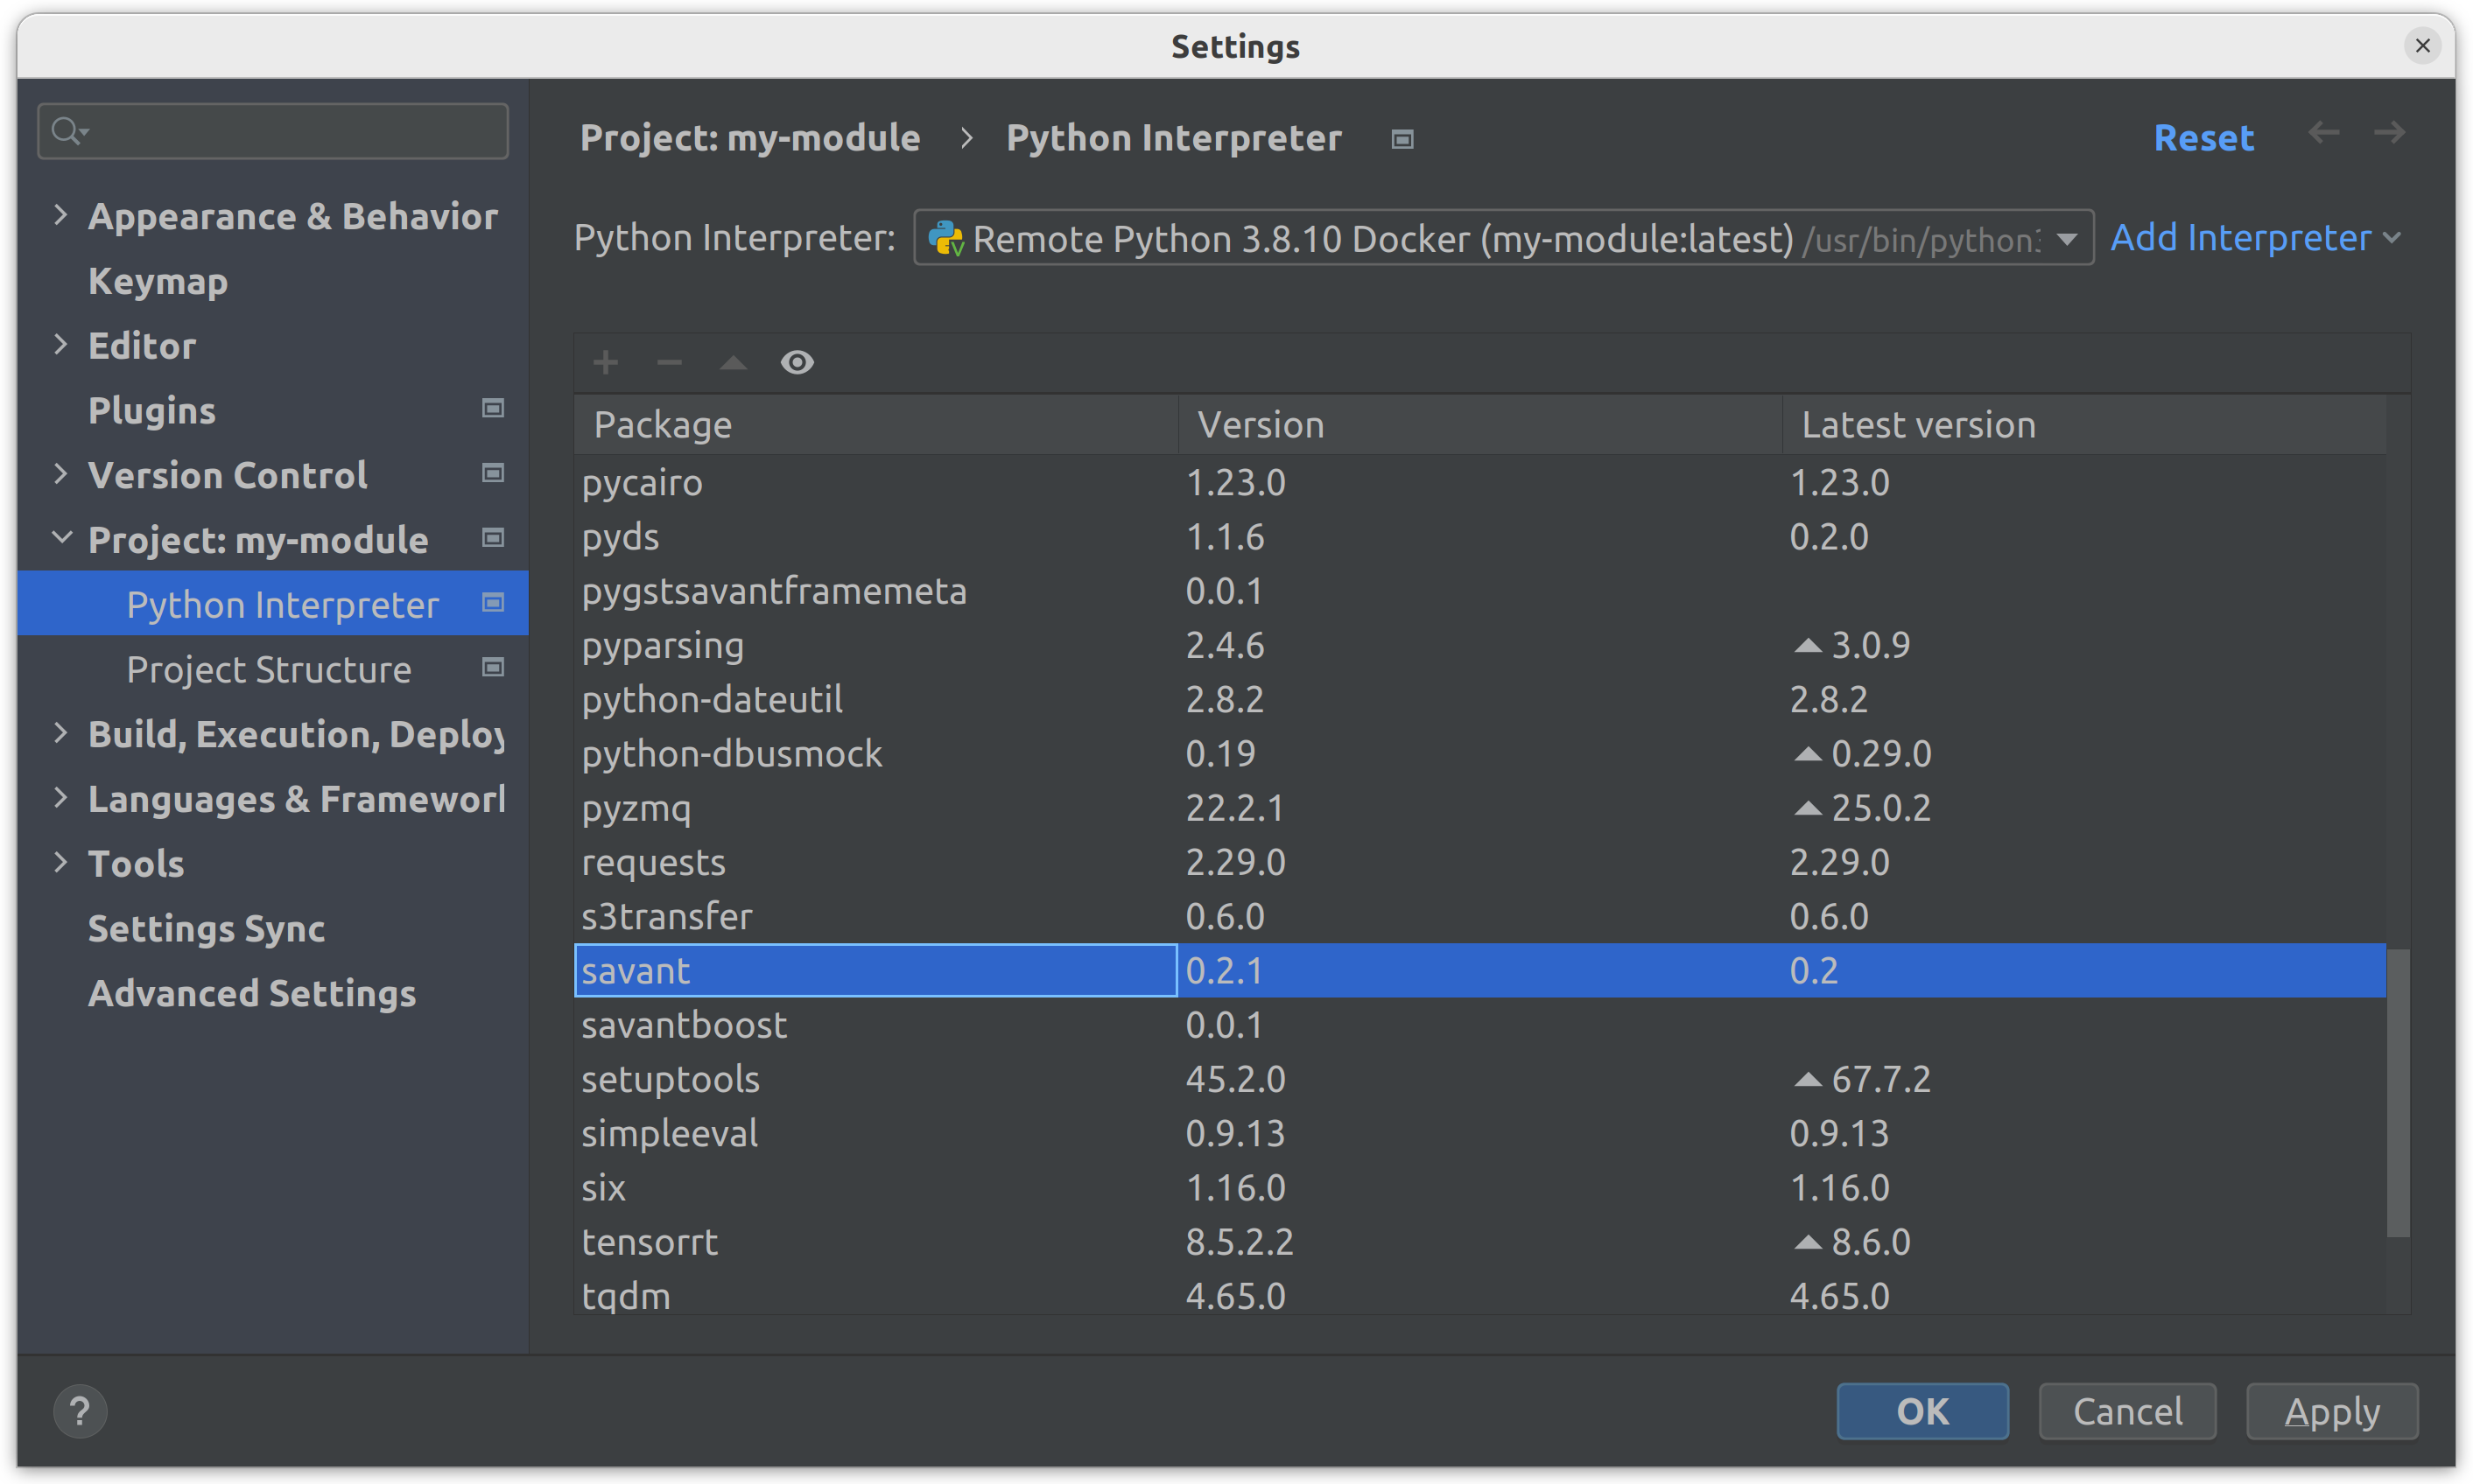Click the icon beside the Python Interpreter breadcrumb

pyautogui.click(x=1402, y=139)
